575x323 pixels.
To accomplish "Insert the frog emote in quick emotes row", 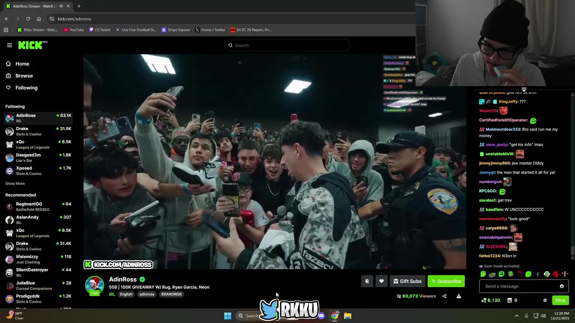I will (x=492, y=274).
